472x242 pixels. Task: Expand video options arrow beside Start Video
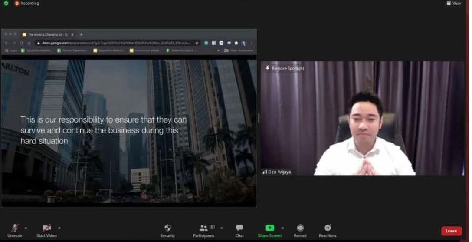click(x=59, y=228)
